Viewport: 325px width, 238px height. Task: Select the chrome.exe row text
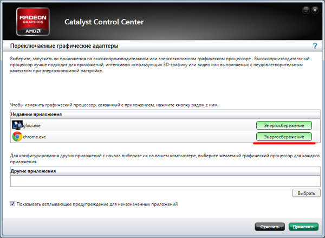(34, 137)
